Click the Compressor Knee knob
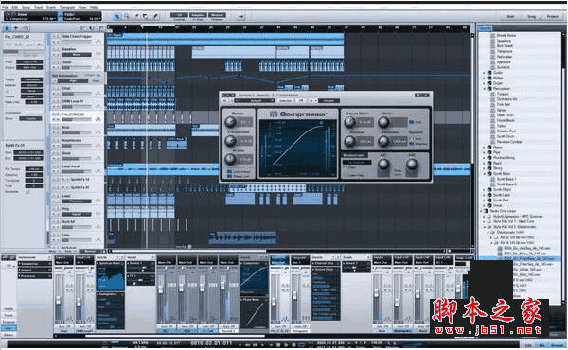This screenshot has width=568, height=350. tap(230, 159)
